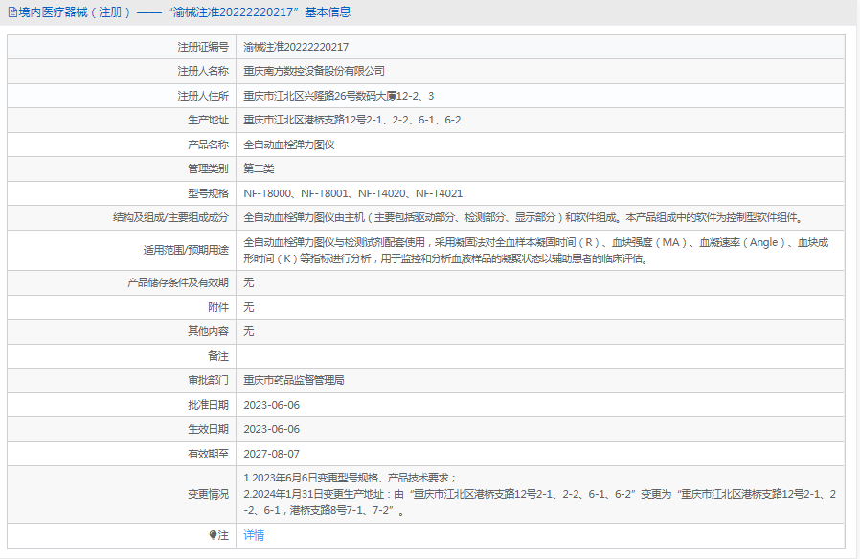Click the 第二类 management category value
Image resolution: width=860 pixels, height=559 pixels.
[259, 168]
